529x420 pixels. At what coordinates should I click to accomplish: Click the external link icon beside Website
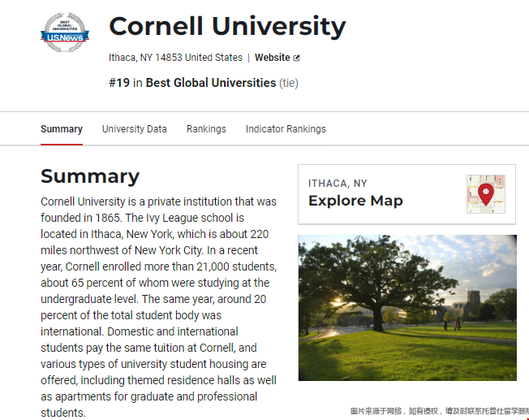tap(297, 58)
